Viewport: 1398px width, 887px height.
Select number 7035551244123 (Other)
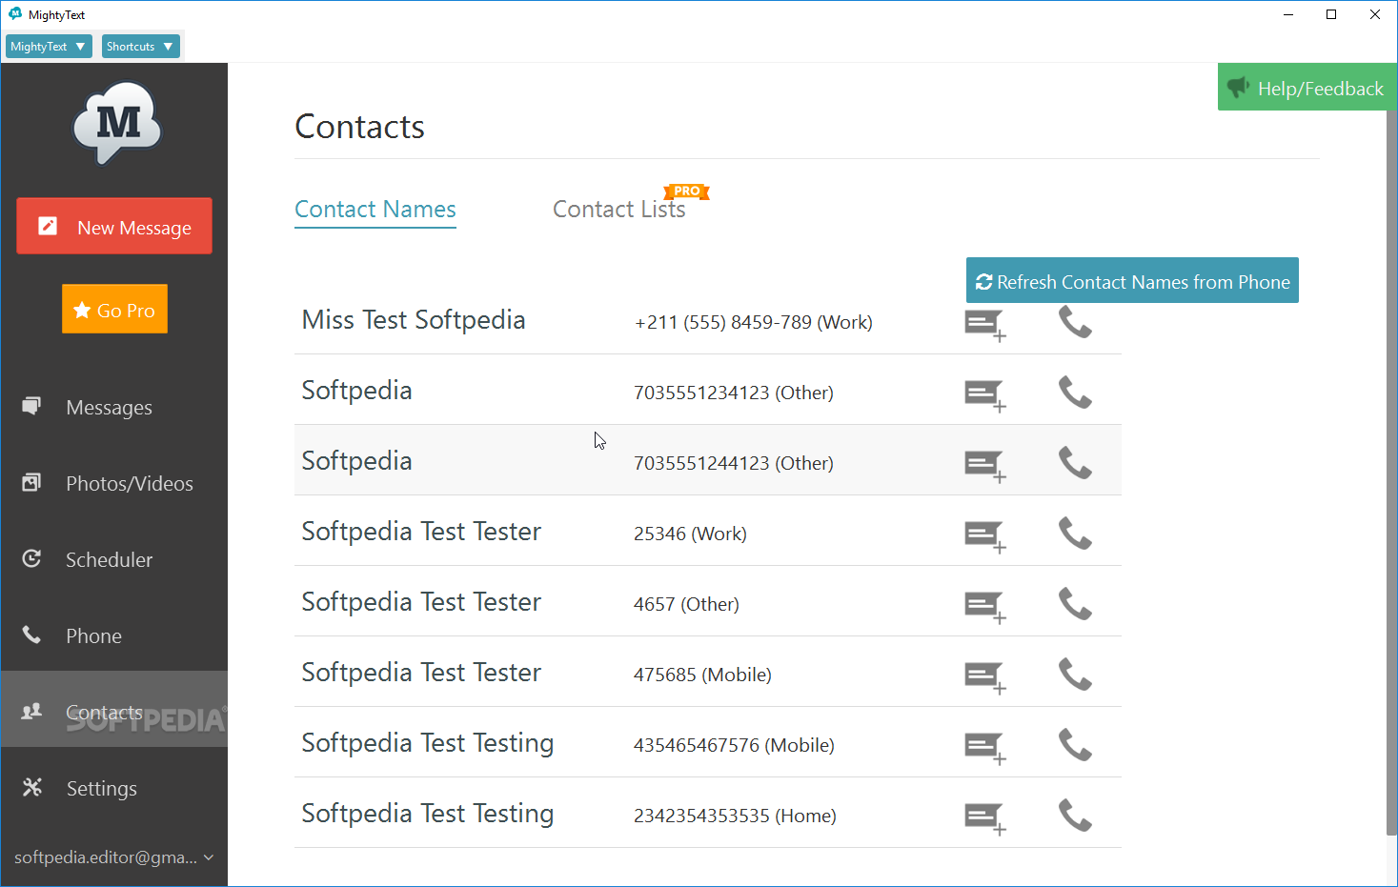(734, 463)
